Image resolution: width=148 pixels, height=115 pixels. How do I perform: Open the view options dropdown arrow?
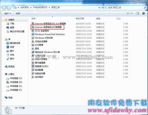coord(132,13)
